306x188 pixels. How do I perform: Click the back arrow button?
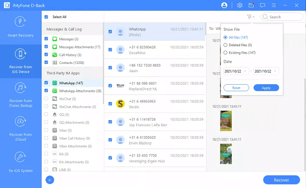point(50,180)
